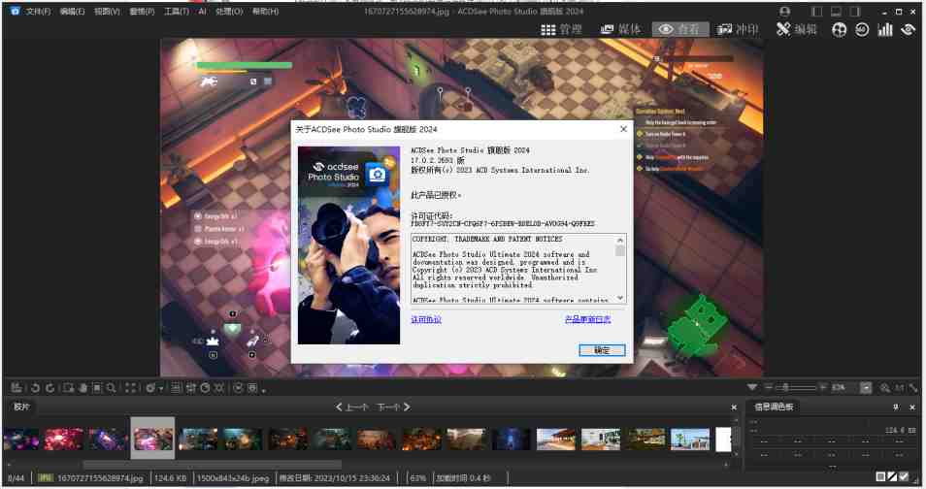Go to previous image with 上一个
Image resolution: width=926 pixels, height=489 pixels.
pyautogui.click(x=352, y=407)
